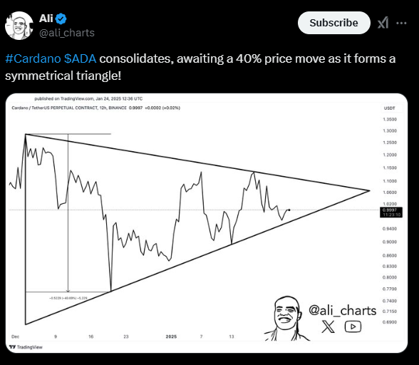Click the USDT currency label on price axis

tap(389, 108)
